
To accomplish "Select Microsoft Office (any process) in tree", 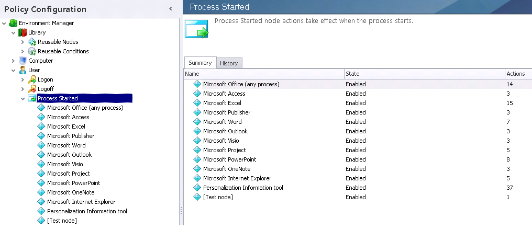I will (x=85, y=108).
